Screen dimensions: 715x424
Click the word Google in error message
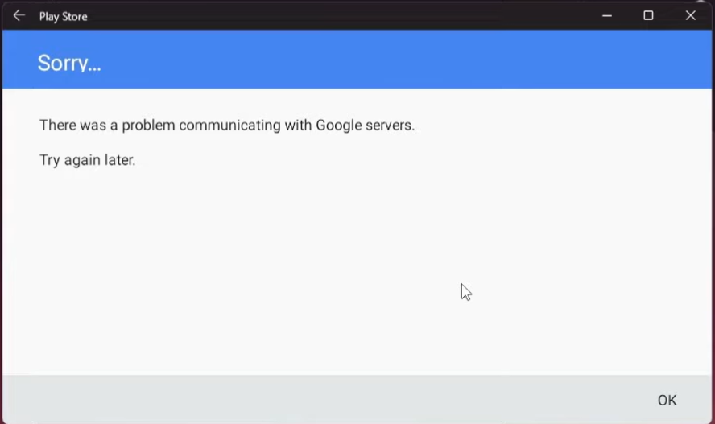pos(338,126)
